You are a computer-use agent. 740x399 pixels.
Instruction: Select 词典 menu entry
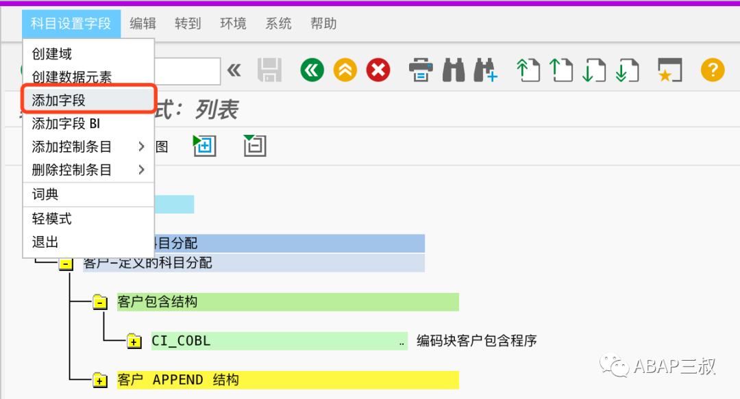[x=88, y=194]
